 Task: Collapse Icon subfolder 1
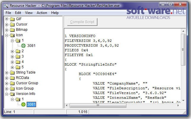click(x=12, y=41)
